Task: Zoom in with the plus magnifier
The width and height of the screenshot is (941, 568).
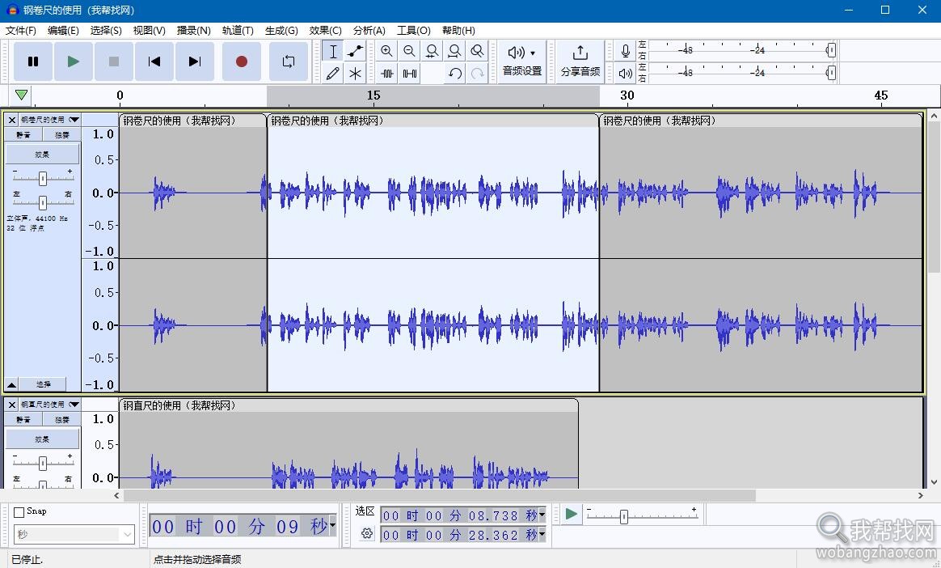Action: (387, 51)
